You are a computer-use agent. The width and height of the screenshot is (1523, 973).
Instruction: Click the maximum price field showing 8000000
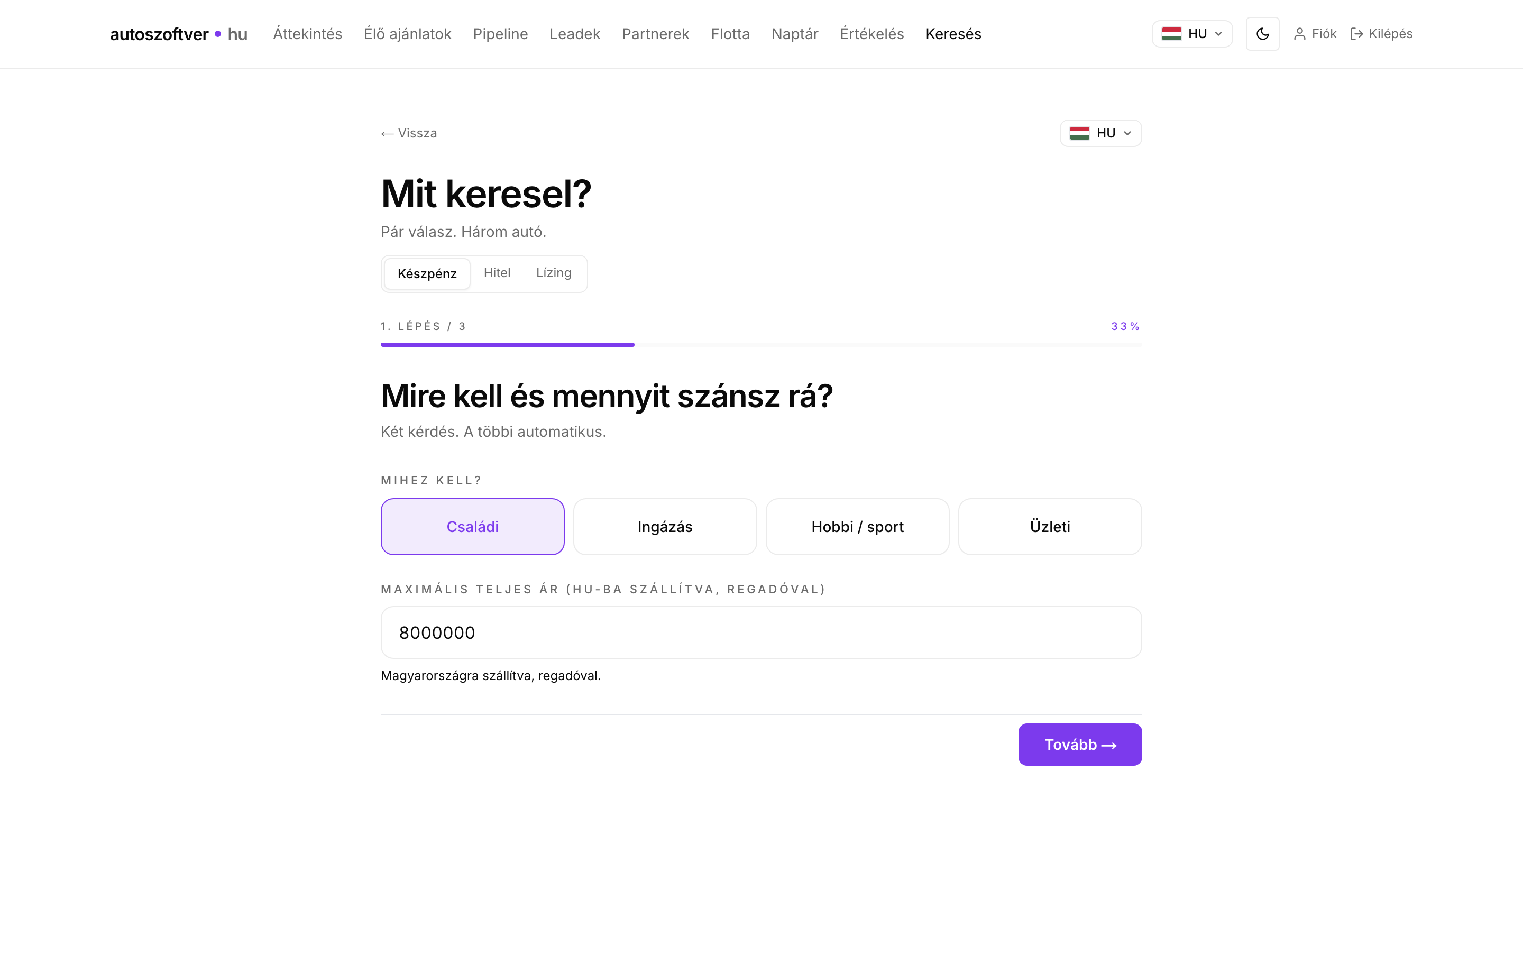pyautogui.click(x=761, y=632)
